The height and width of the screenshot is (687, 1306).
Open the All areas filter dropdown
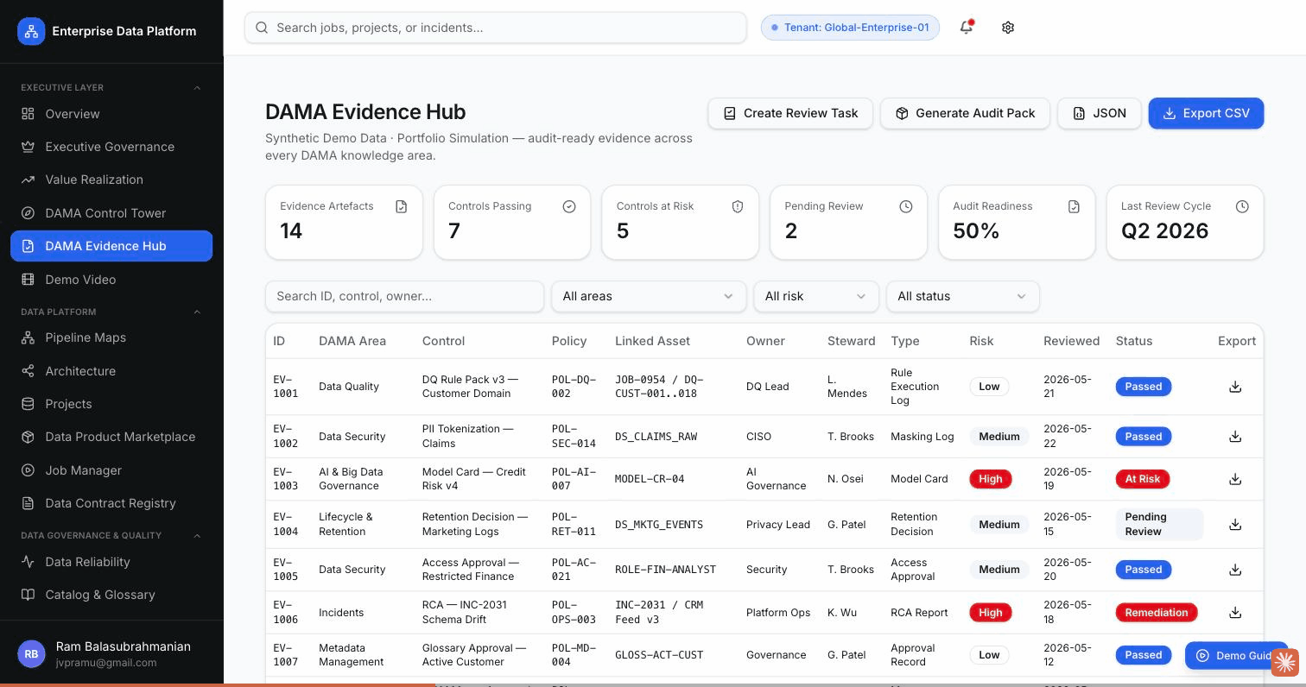649,296
